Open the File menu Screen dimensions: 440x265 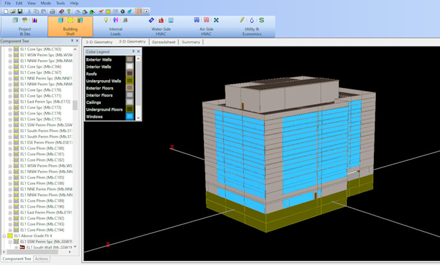pos(8,3)
